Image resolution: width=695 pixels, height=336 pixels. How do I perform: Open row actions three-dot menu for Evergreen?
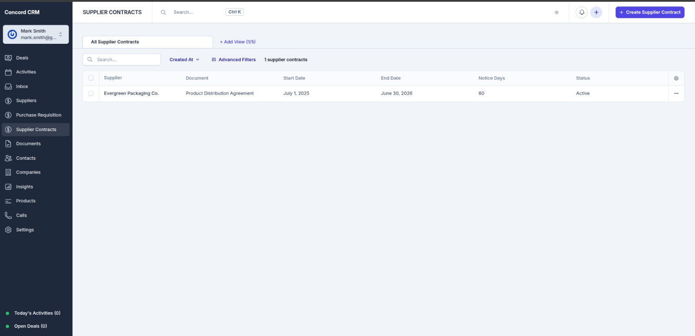tap(676, 93)
